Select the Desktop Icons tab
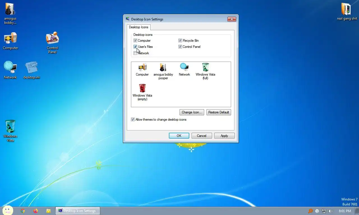Image resolution: width=359 pixels, height=215 pixels. point(139,27)
